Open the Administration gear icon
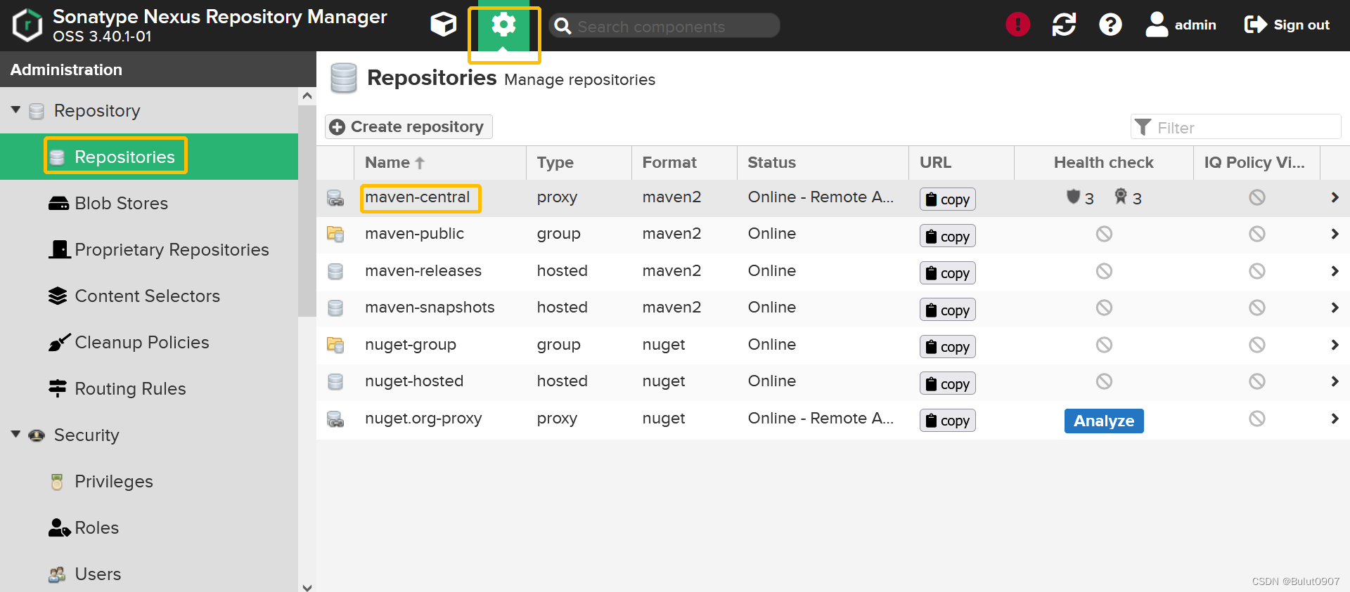The width and height of the screenshot is (1350, 592). (503, 26)
